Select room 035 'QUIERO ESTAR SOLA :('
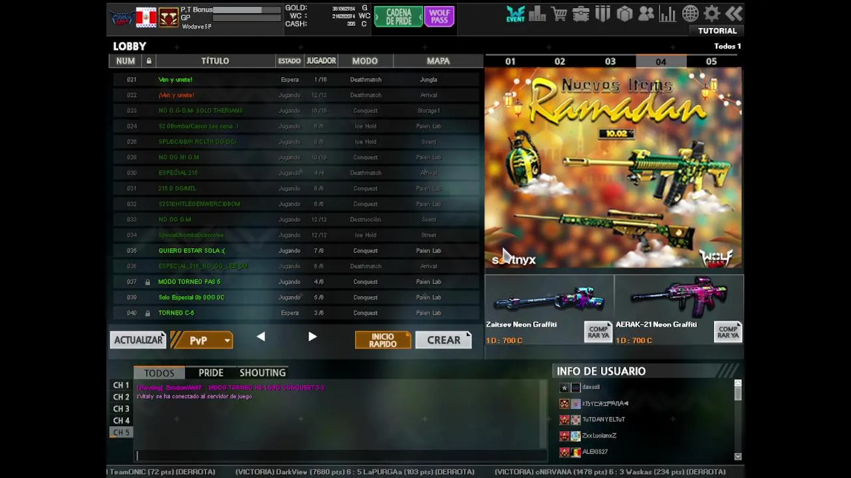The height and width of the screenshot is (478, 851). click(x=296, y=251)
